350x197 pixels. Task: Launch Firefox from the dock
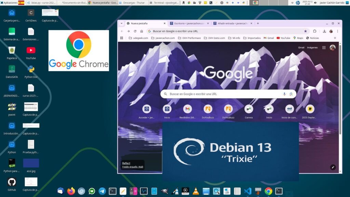(x=71, y=191)
